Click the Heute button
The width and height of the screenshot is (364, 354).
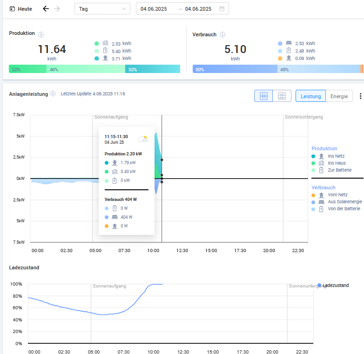tap(21, 9)
